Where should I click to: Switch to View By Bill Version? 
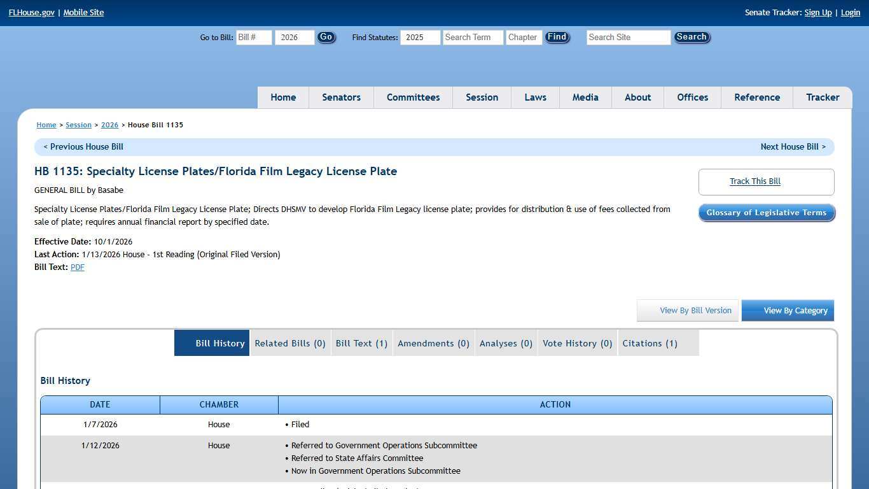point(688,311)
